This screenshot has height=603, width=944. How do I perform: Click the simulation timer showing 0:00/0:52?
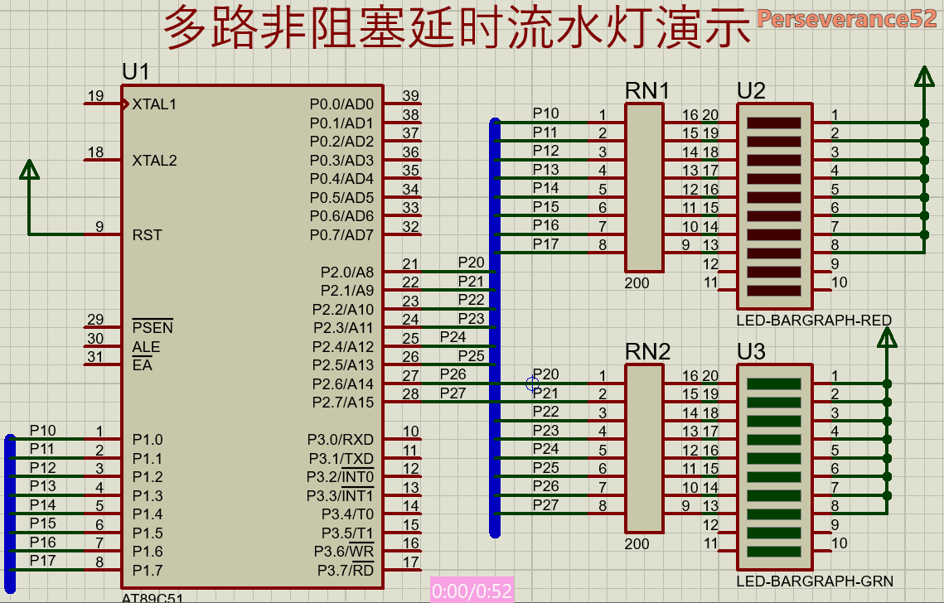(x=471, y=591)
